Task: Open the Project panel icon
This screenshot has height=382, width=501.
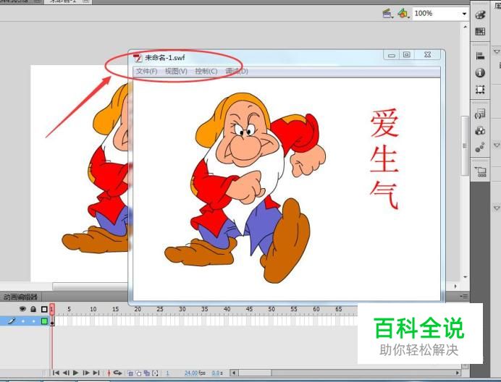Action: (480, 172)
